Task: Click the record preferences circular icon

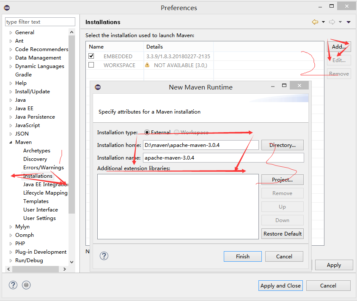Action: coord(26,285)
